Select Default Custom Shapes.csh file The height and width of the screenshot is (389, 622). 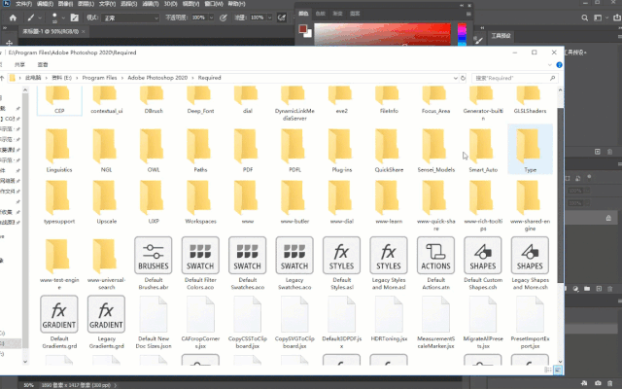click(x=483, y=264)
